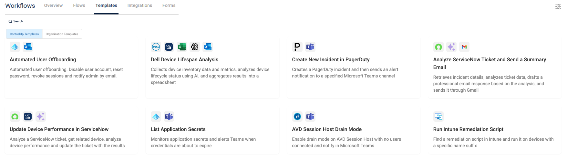
Task: Click the Outlook icon on Automated User Offboarding
Action: [28, 47]
